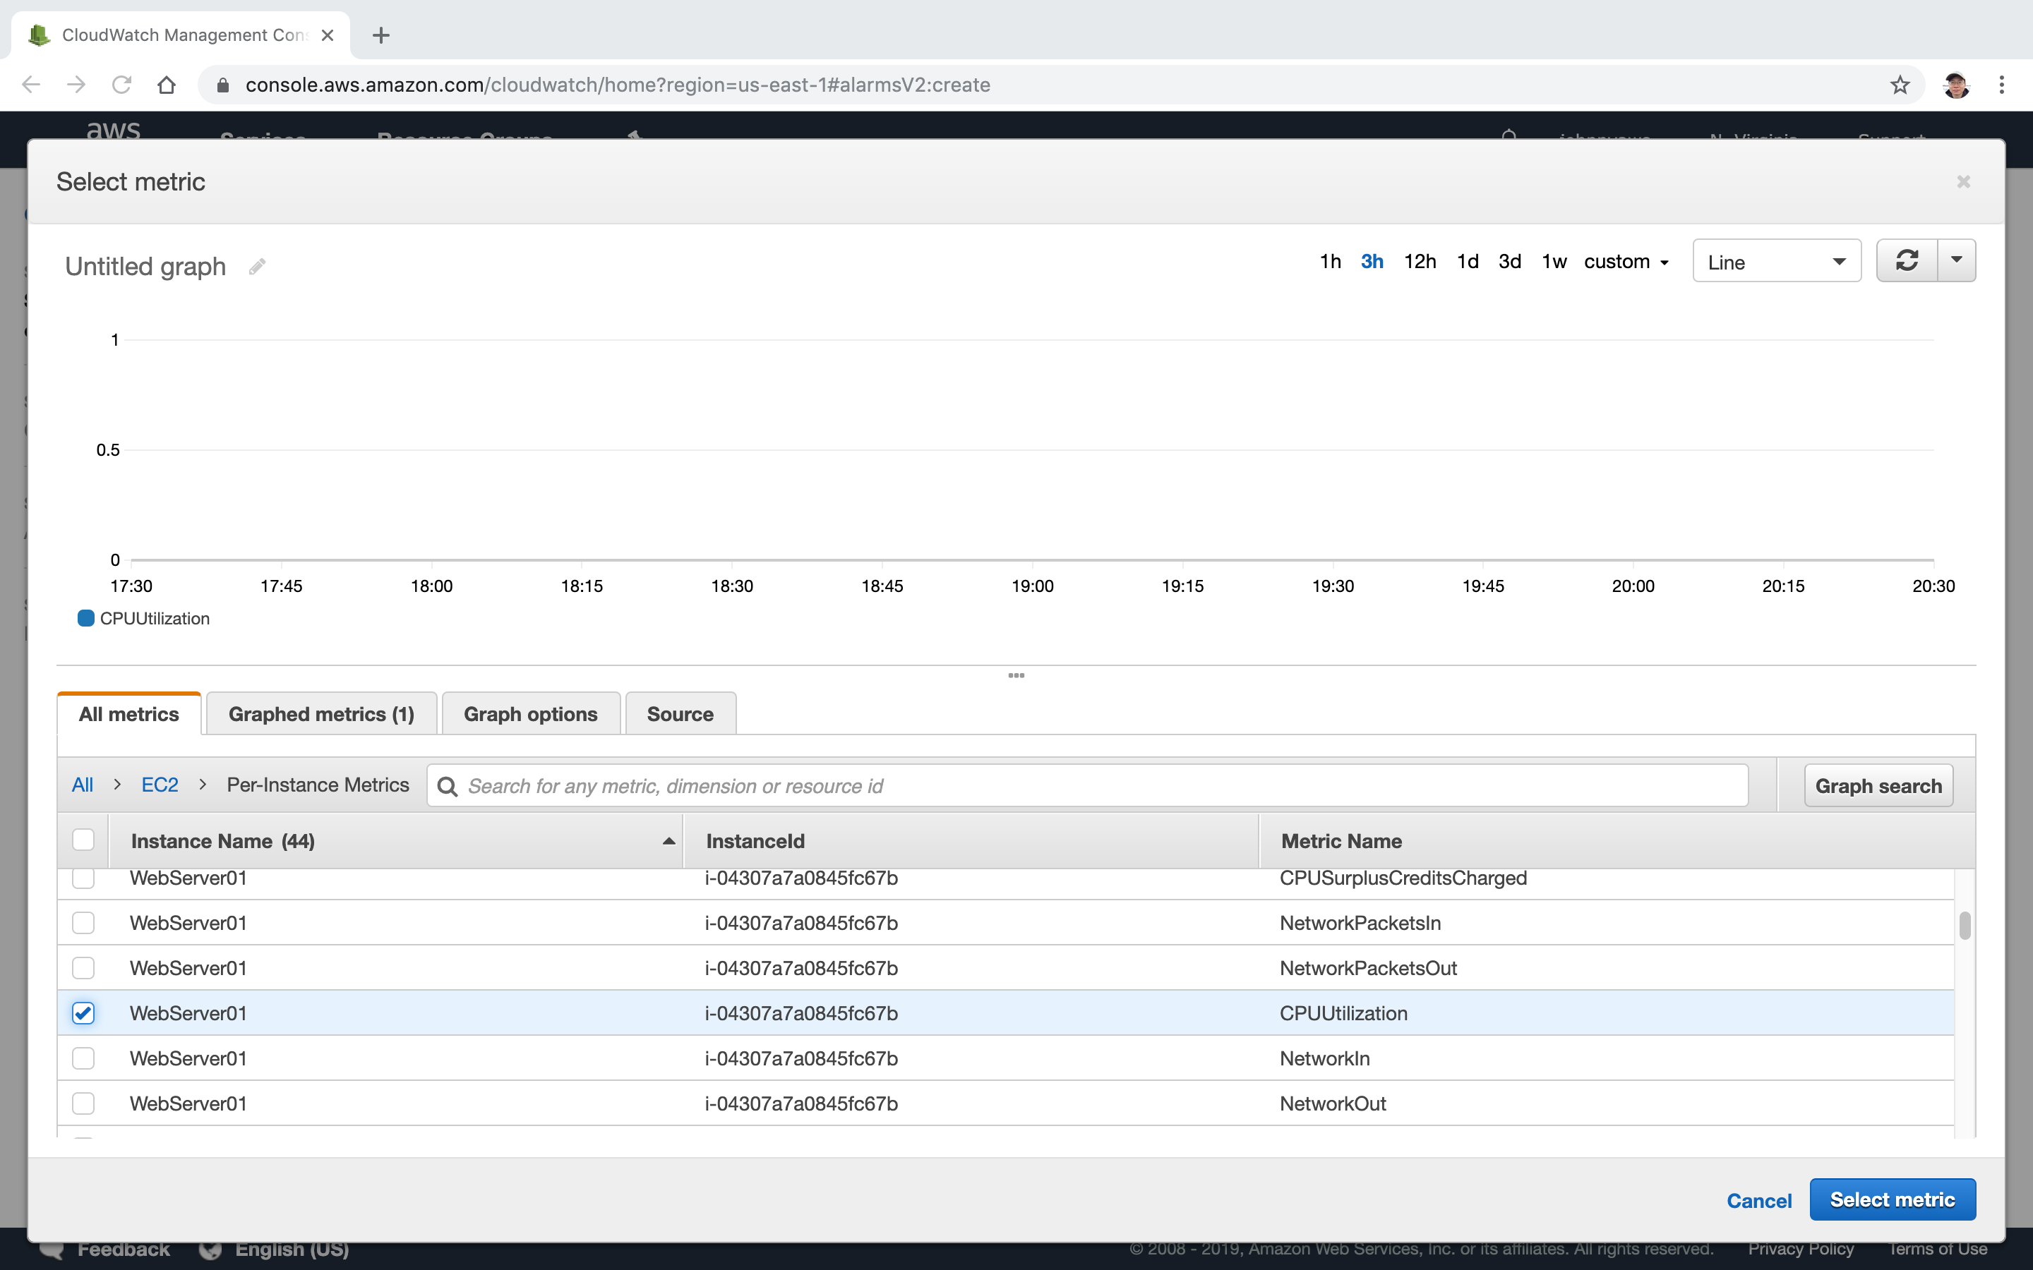Click the metrics list vertical scrollbar thumb
This screenshot has height=1270, width=2033.
pyautogui.click(x=1965, y=926)
